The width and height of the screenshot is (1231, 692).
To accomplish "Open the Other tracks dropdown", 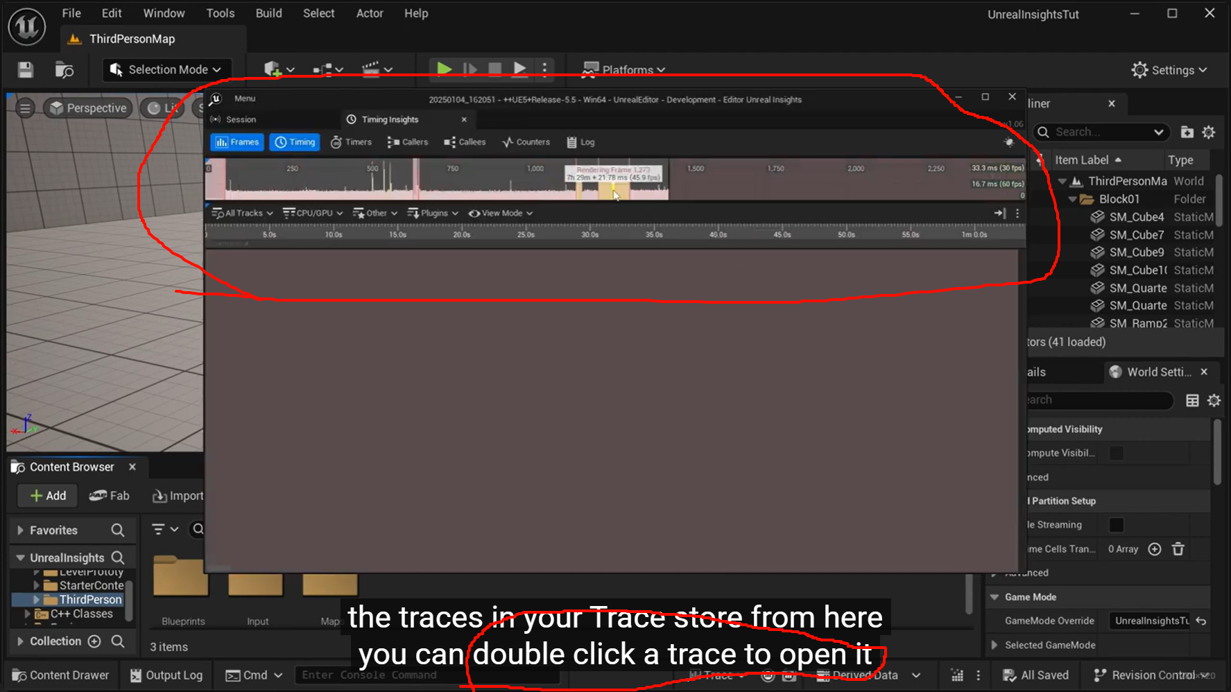I will pyautogui.click(x=375, y=213).
